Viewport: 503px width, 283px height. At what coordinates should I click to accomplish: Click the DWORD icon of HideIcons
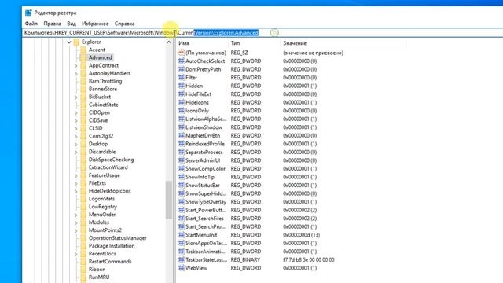point(182,102)
